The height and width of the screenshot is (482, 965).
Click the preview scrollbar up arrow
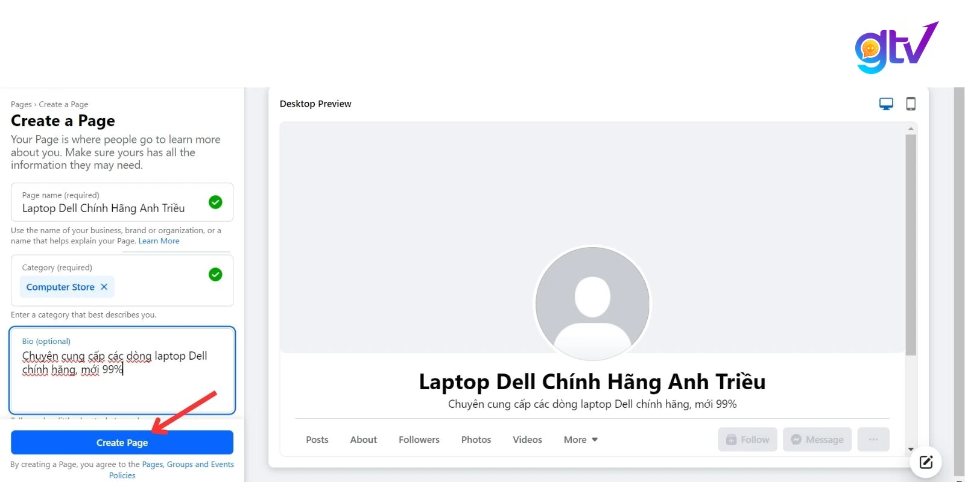(x=911, y=128)
